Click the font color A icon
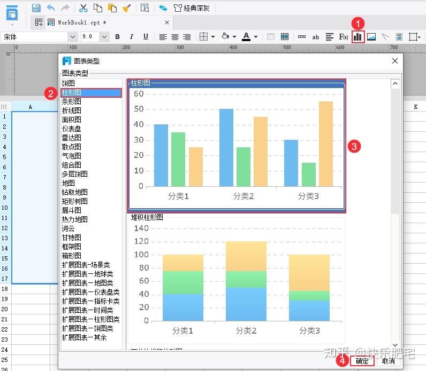 coord(246,37)
